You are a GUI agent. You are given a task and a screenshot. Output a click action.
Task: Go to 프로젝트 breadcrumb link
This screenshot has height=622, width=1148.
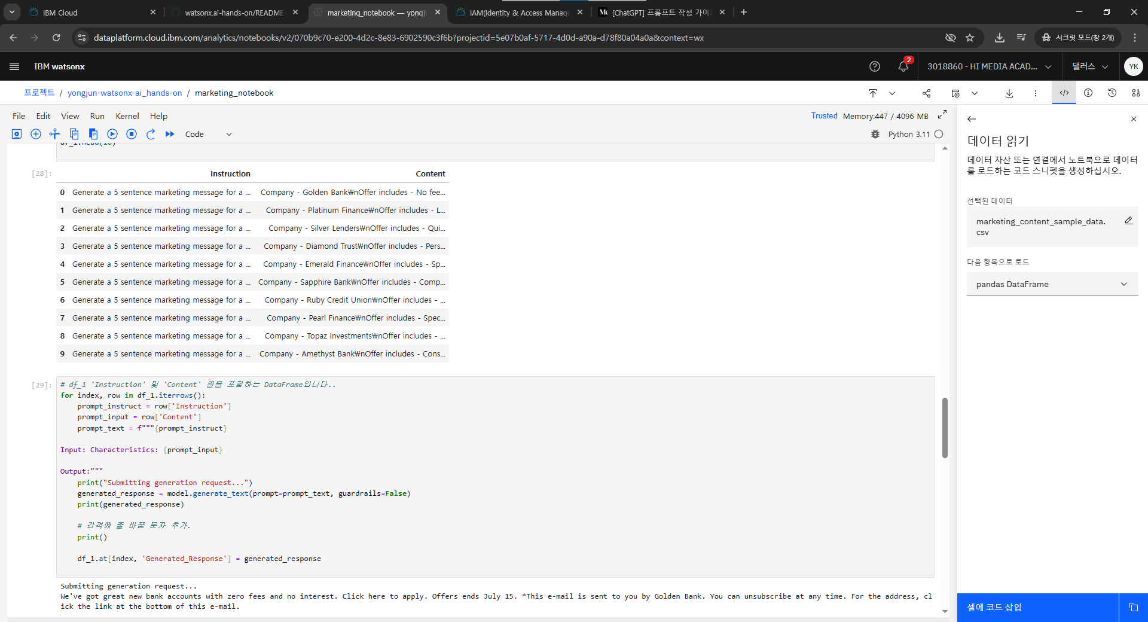click(39, 93)
